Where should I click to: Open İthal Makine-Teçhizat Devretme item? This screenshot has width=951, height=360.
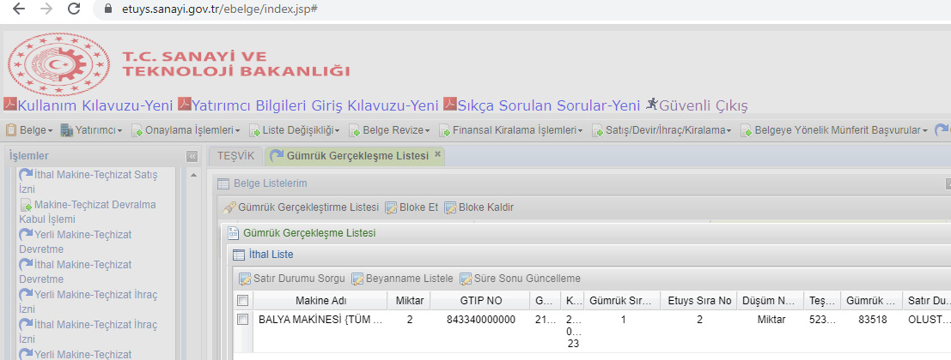[x=76, y=272]
